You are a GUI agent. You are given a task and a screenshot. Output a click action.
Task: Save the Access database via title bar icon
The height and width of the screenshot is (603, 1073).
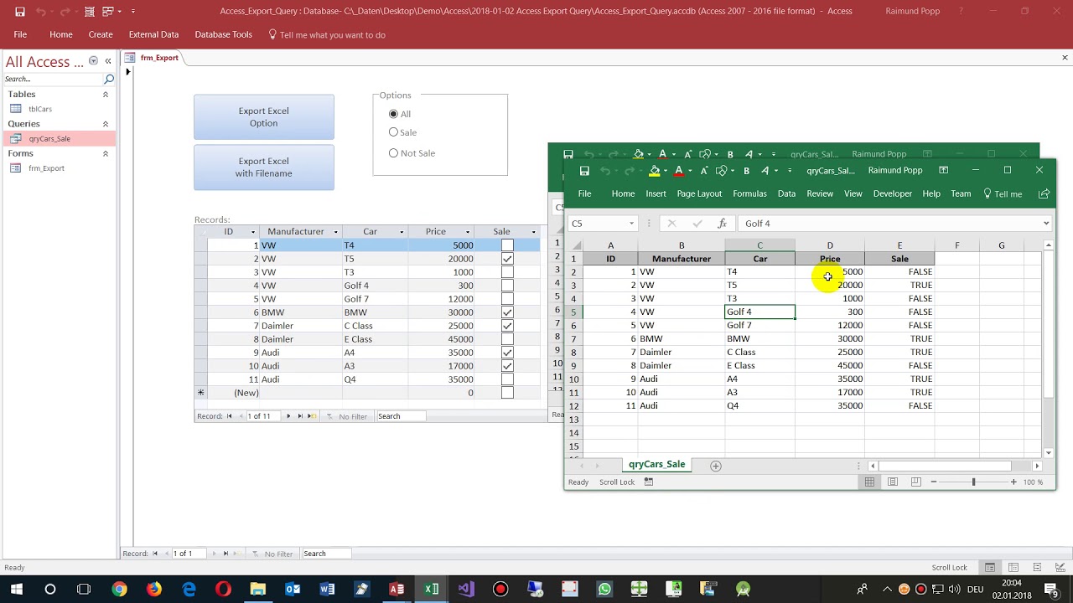19,12
